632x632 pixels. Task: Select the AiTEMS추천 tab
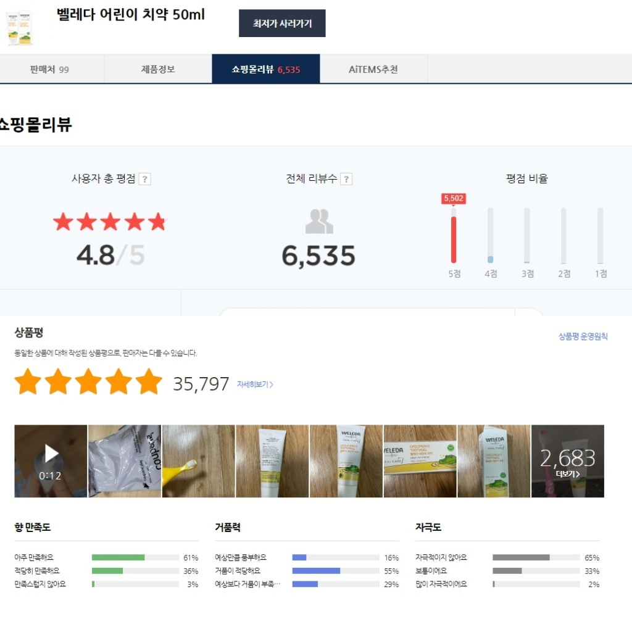coord(373,69)
